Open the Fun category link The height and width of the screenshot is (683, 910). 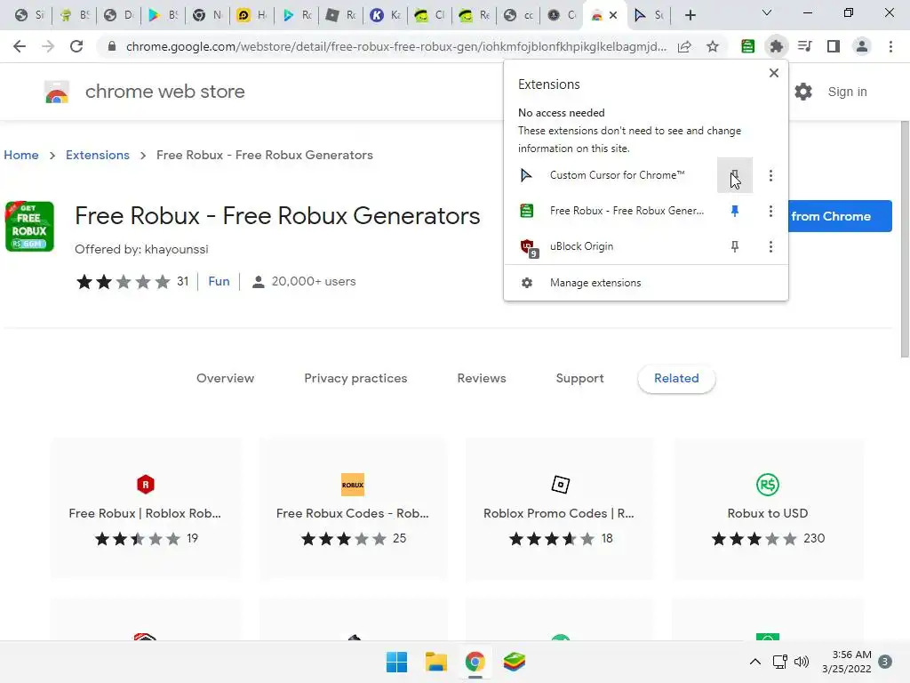click(219, 281)
